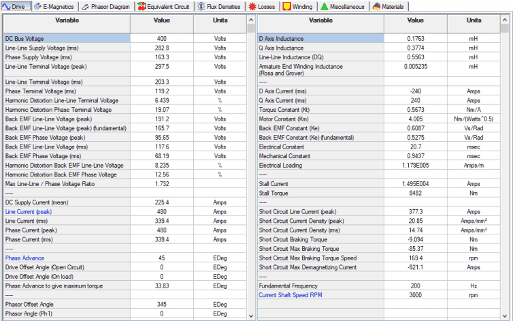Switch to the Losses tab
The height and width of the screenshot is (321, 513).
(x=262, y=6)
